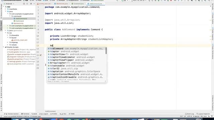The image size is (214, 120).
Task: Expand the manifests folder
Action: click(6, 9)
